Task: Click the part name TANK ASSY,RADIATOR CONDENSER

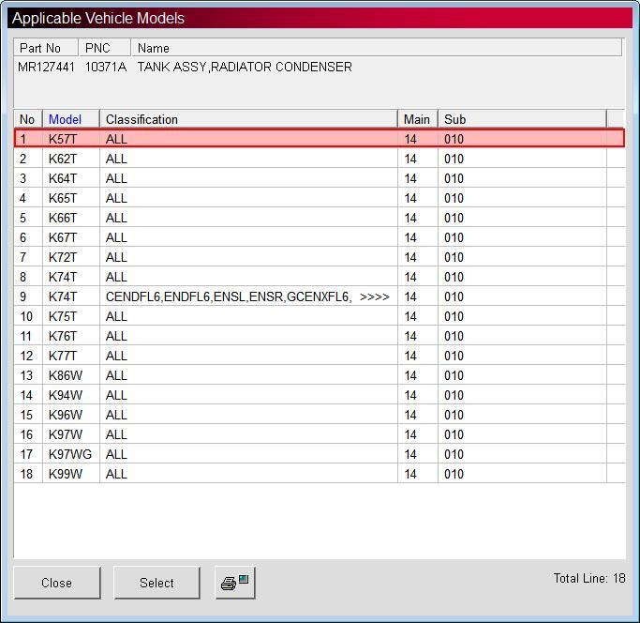Action: coord(245,67)
